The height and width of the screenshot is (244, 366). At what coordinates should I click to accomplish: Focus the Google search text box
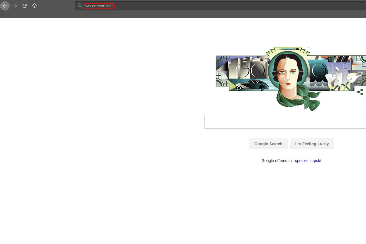[x=285, y=122]
